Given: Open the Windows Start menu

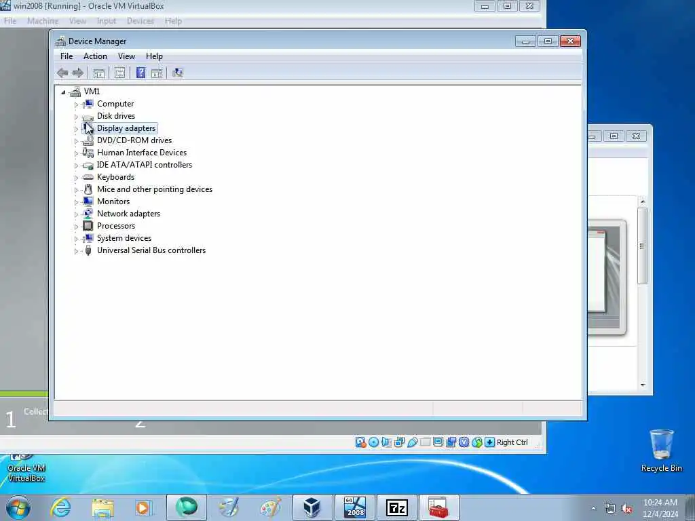Looking at the screenshot, I should [x=18, y=507].
